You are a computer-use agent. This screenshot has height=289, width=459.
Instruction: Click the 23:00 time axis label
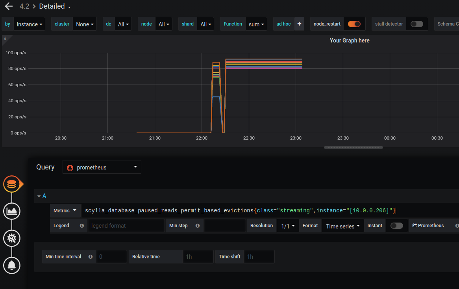point(296,138)
